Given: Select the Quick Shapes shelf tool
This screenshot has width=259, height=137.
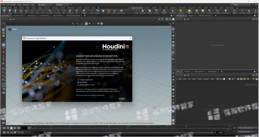Looking at the screenshot, I should pos(122,11).
